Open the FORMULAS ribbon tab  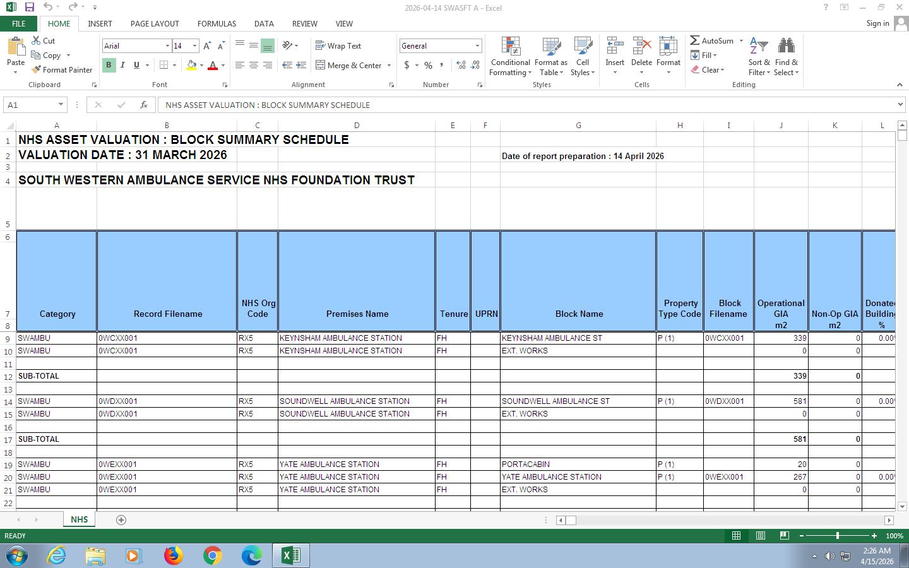pyautogui.click(x=217, y=23)
